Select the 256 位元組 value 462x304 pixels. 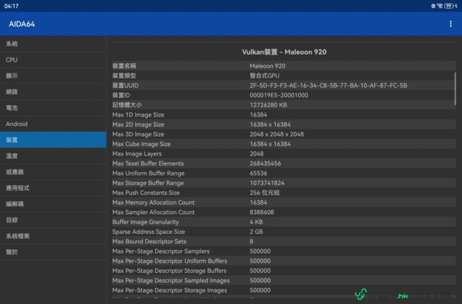(x=264, y=193)
